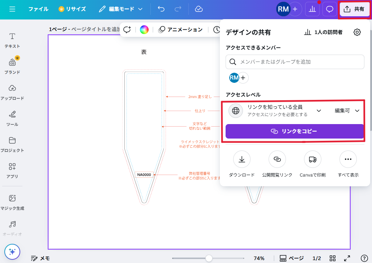Screen dimensions: 372x263
Task: Open the comments speech bubble icon
Action: [330, 9]
